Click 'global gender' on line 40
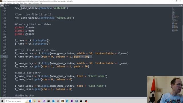183x103 pixels. click(x=25, y=34)
